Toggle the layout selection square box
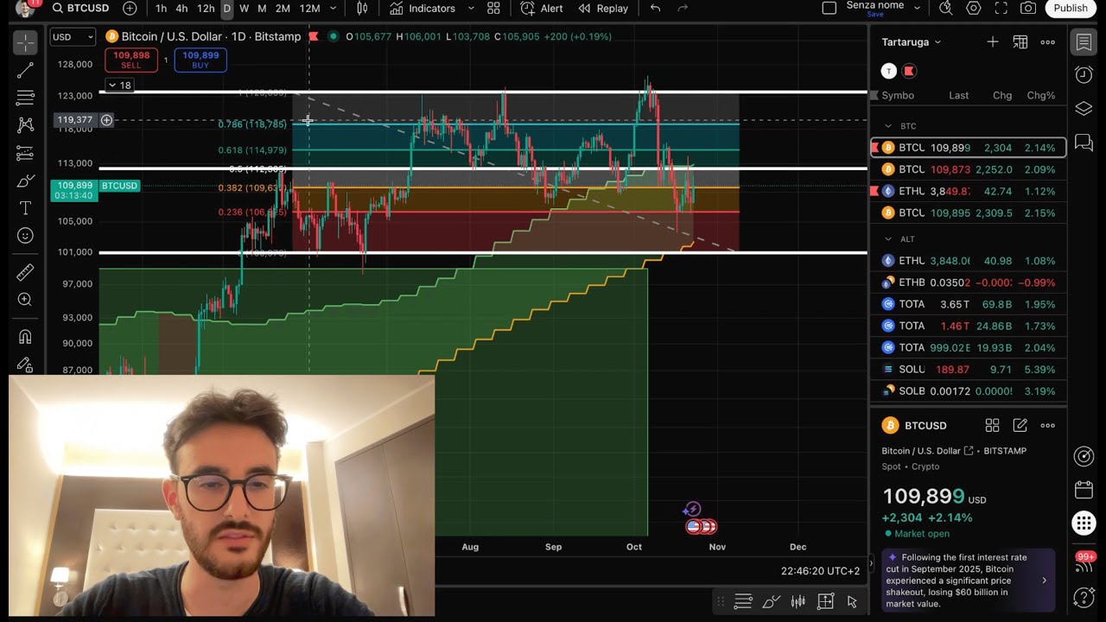Screen dimensions: 1106x622 pyautogui.click(x=829, y=9)
